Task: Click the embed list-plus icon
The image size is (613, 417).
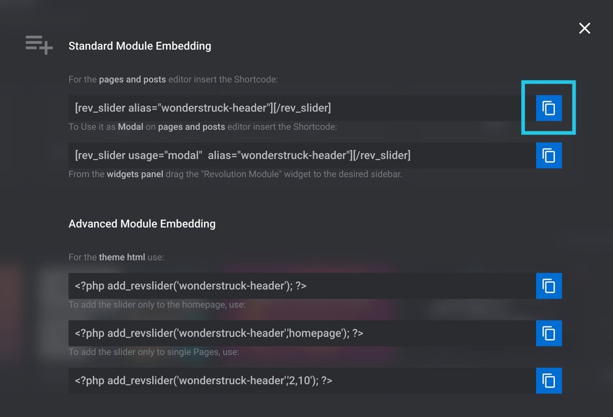Action: (39, 45)
